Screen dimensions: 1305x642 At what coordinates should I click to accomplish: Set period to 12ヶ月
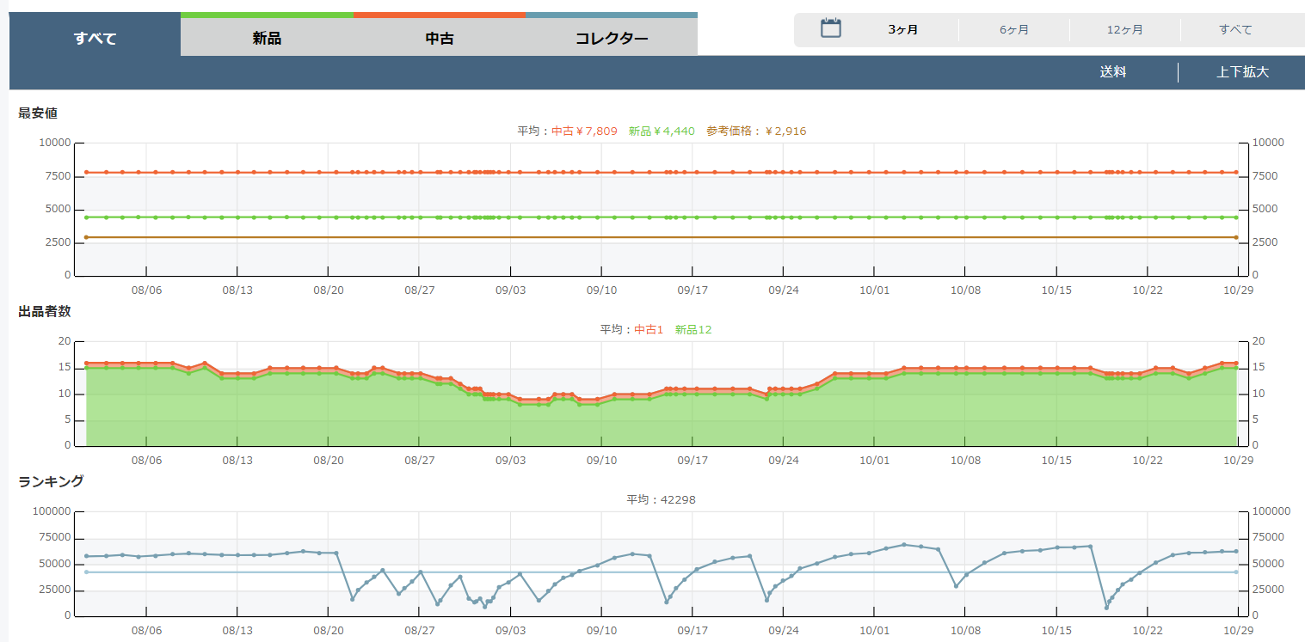[1125, 30]
